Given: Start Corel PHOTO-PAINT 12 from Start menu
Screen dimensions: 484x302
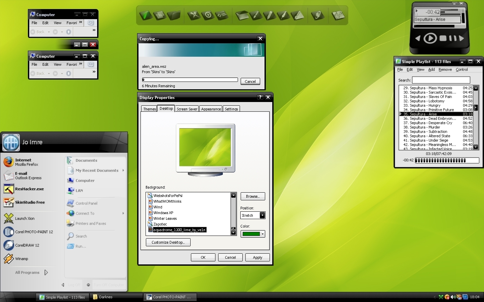Looking at the screenshot, I should click(29, 232).
